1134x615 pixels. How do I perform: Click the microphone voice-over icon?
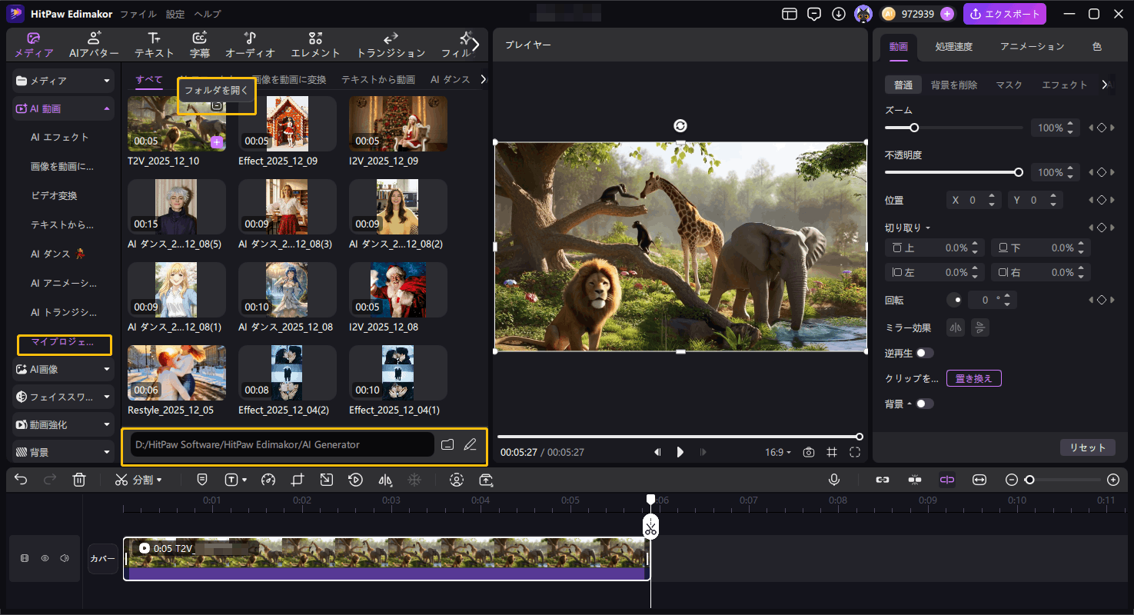click(833, 480)
